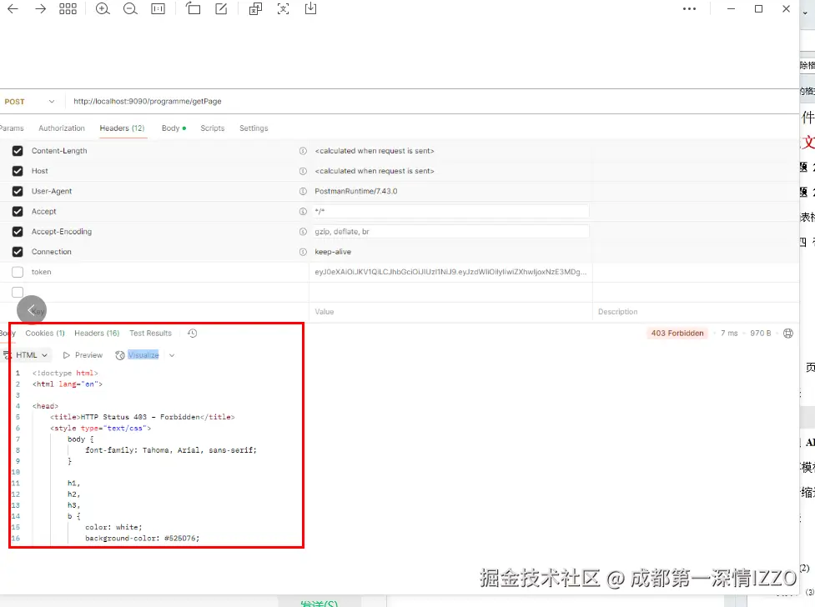Image resolution: width=815 pixels, height=607 pixels.
Task: Click the token header key name
Action: pyautogui.click(x=42, y=272)
